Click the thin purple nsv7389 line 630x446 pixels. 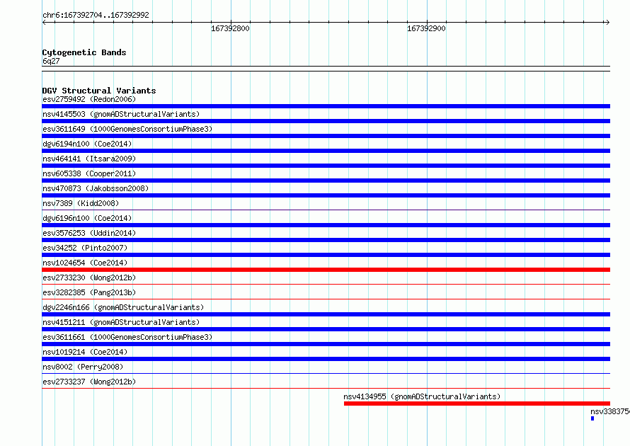[x=326, y=210]
